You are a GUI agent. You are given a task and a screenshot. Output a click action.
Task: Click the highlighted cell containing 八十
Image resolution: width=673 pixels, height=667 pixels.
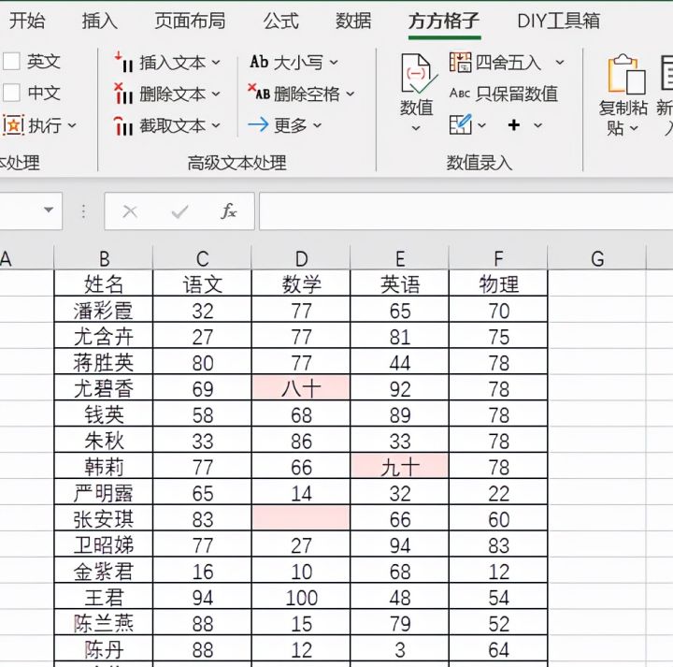tap(301, 388)
